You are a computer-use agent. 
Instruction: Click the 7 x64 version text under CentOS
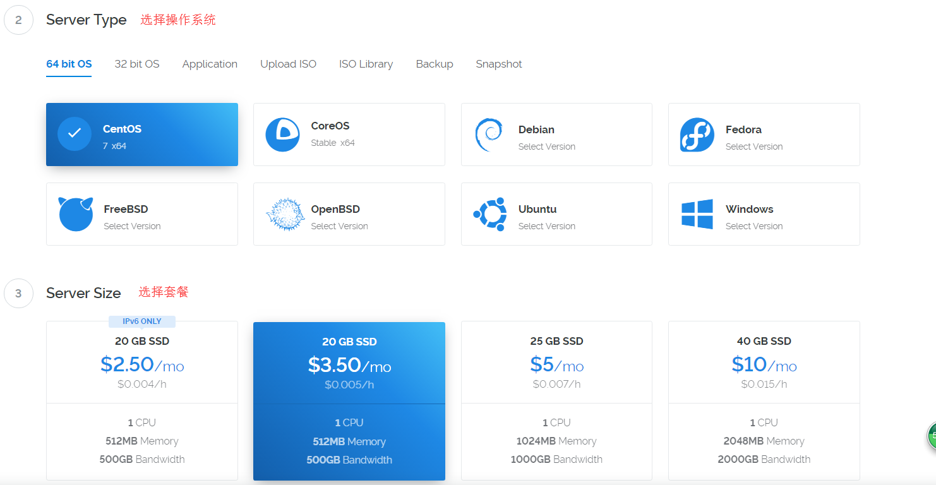click(x=115, y=146)
